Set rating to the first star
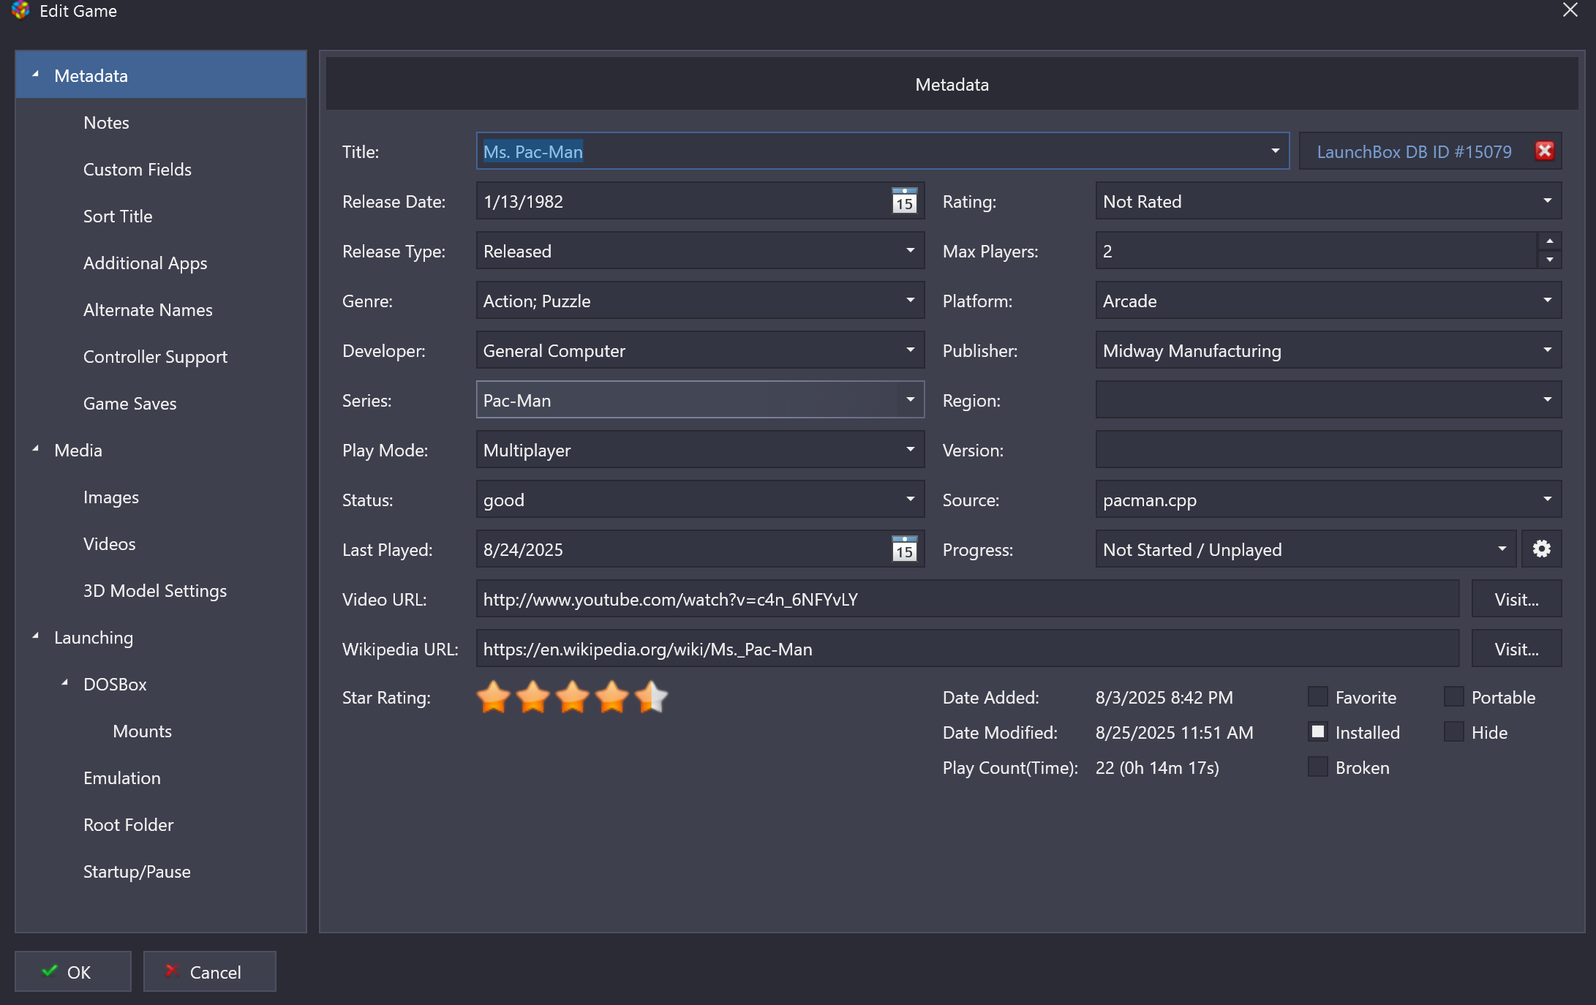The image size is (1596, 1005). tap(494, 697)
